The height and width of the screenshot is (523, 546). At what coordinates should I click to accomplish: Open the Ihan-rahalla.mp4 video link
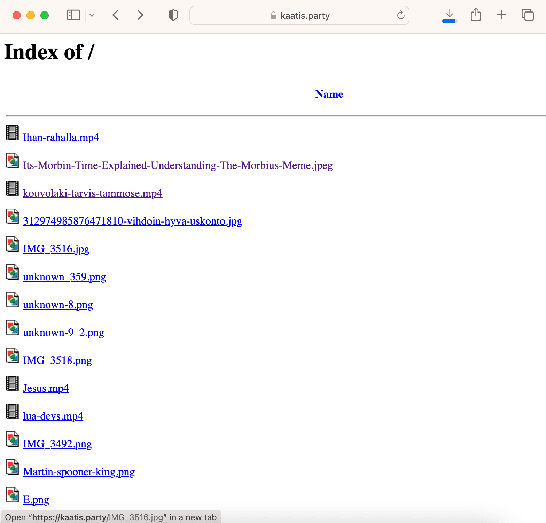click(61, 138)
